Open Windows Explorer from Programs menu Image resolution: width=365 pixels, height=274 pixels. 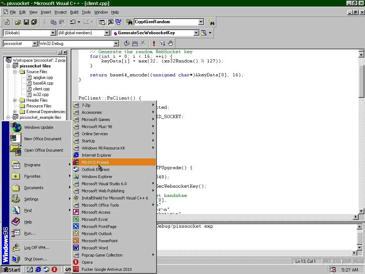(114, 177)
